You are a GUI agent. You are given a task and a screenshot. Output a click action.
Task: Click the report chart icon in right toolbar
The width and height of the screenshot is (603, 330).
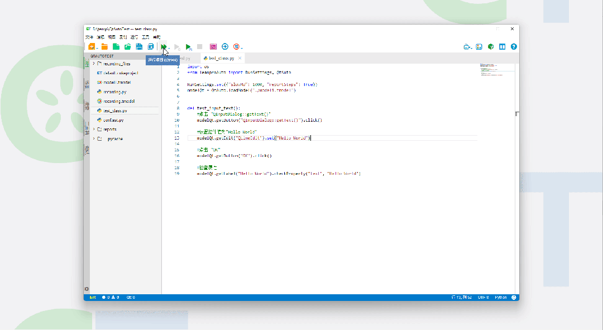click(x=479, y=46)
